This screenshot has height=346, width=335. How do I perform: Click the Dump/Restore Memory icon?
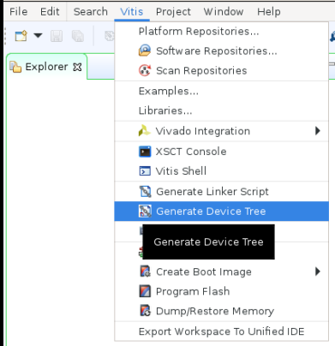click(145, 311)
